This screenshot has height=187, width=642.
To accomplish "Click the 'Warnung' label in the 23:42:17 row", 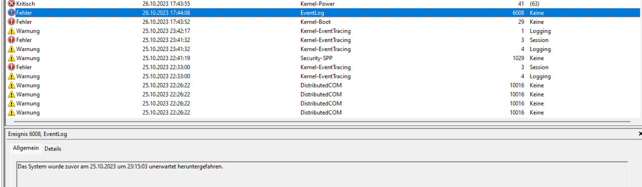I will (28, 31).
